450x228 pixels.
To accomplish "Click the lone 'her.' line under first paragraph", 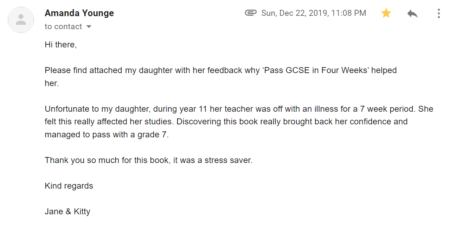I will pos(52,83).
